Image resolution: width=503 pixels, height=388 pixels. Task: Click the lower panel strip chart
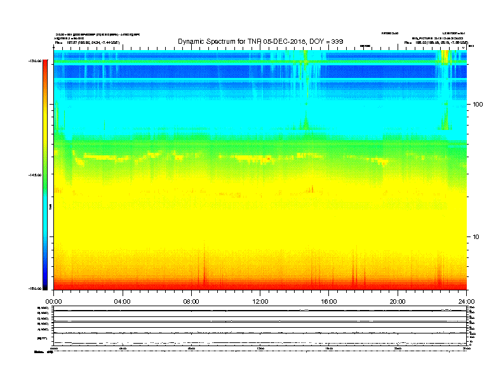pyautogui.click(x=260, y=326)
